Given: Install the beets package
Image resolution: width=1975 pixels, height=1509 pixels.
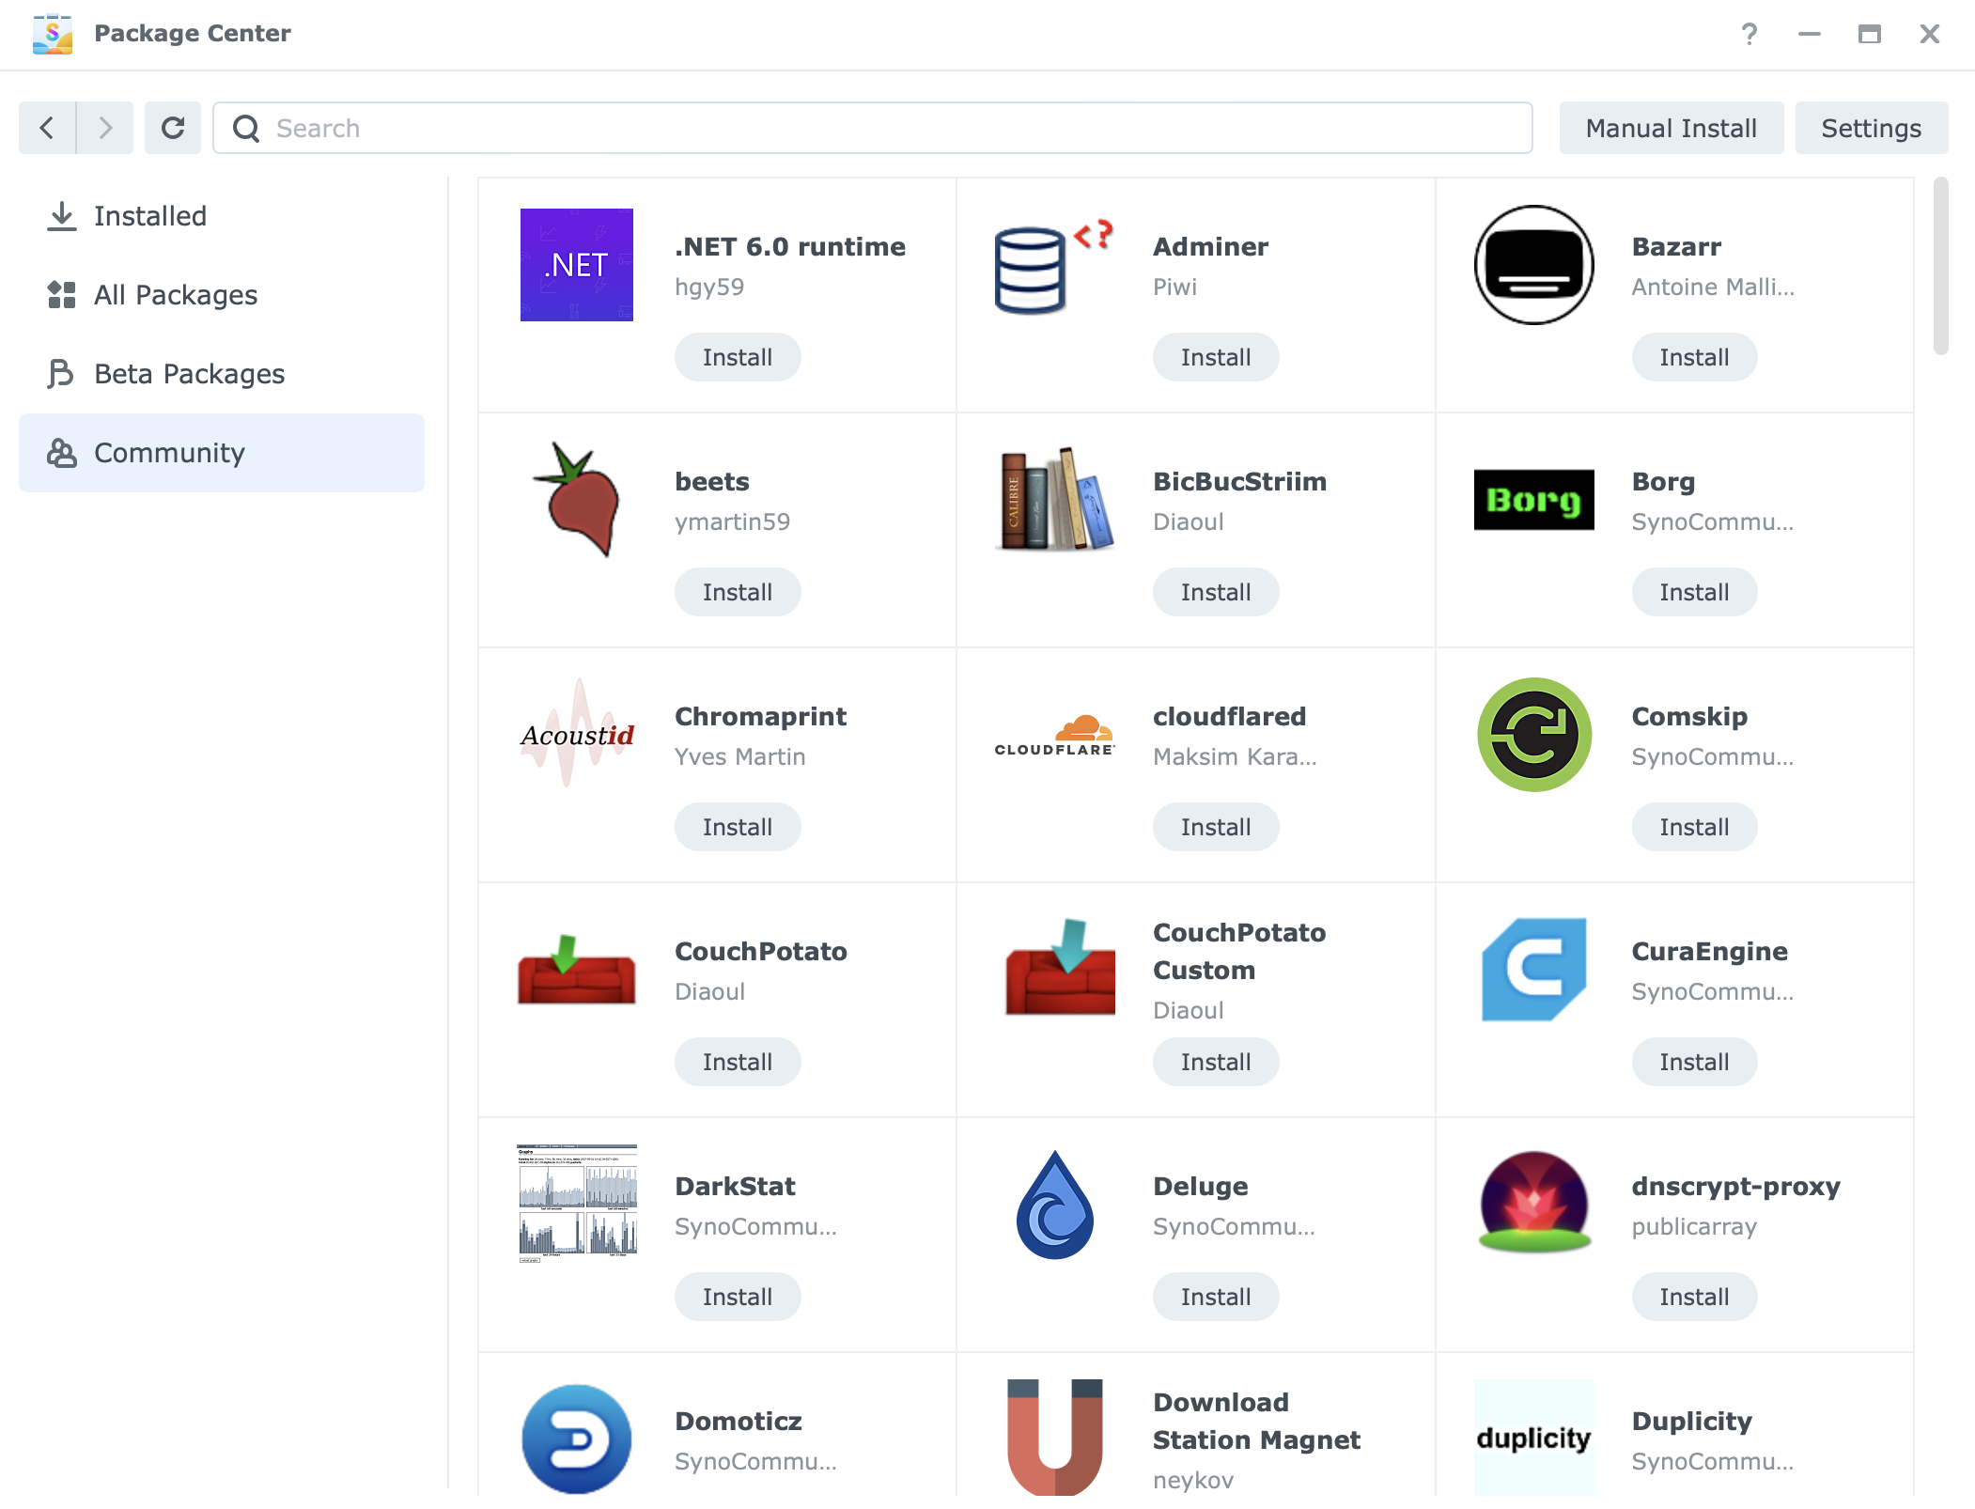Looking at the screenshot, I should [738, 592].
